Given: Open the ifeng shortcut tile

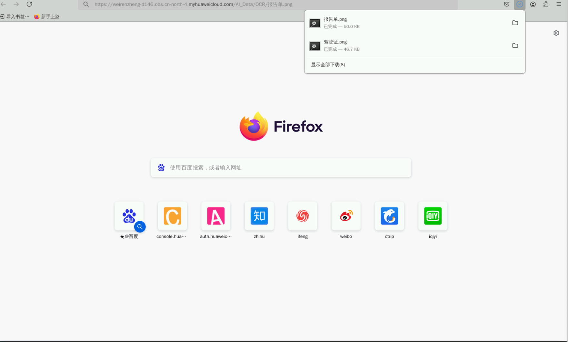Looking at the screenshot, I should coord(302,216).
